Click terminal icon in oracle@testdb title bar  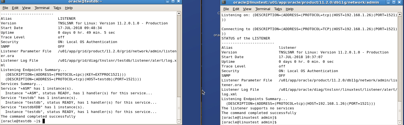3,2
